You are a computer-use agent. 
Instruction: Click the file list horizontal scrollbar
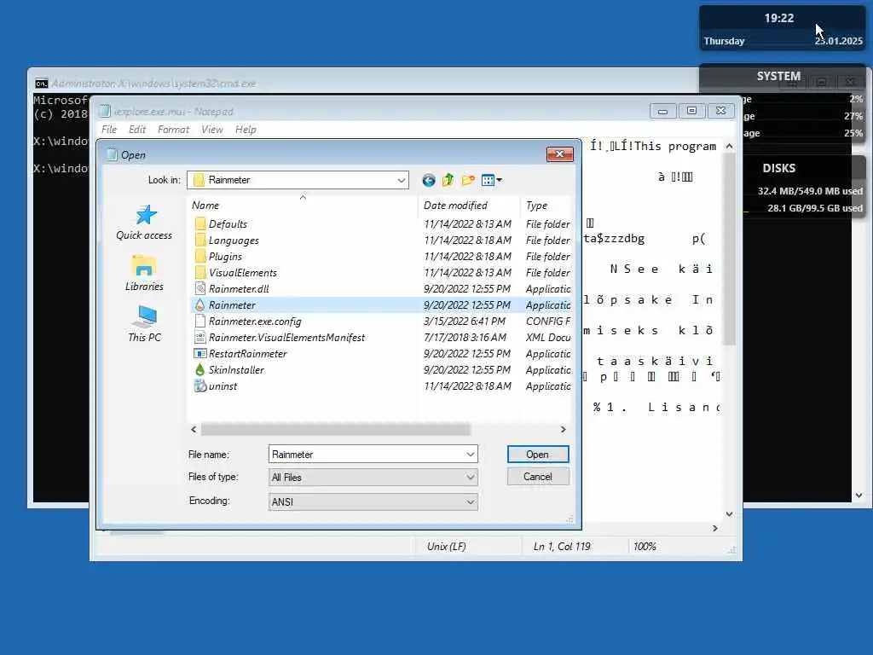tap(336, 430)
